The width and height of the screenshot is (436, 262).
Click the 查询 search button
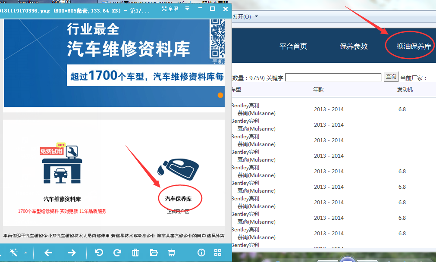[391, 77]
